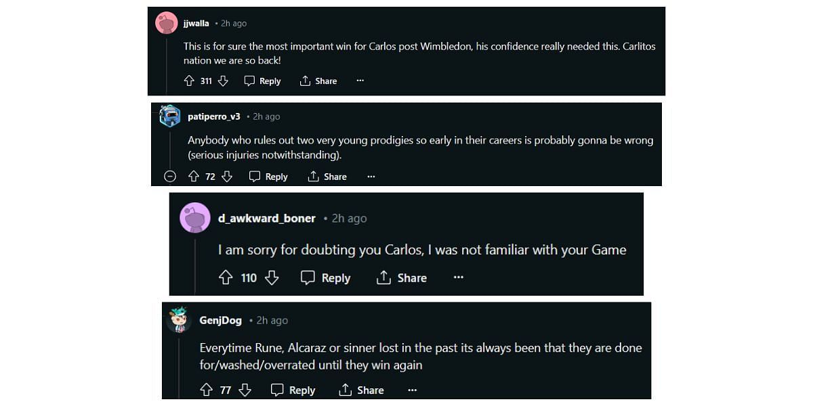Downvote patiperro_v3's comment
813x406 pixels.
pyautogui.click(x=227, y=177)
